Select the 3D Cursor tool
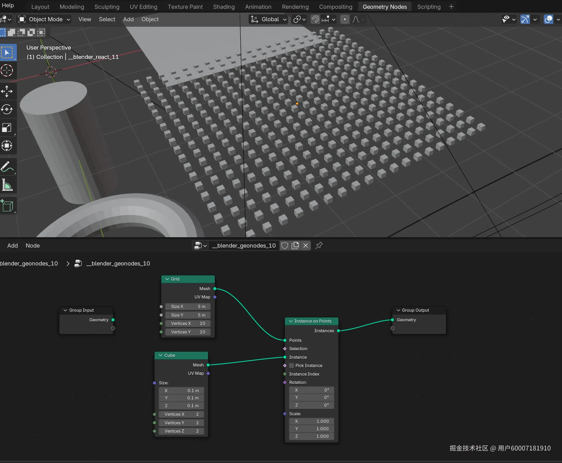The image size is (562, 463). [7, 71]
